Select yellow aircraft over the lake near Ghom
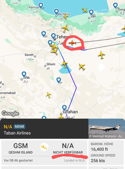The width and height of the screenshot is (125, 169). [65, 64]
